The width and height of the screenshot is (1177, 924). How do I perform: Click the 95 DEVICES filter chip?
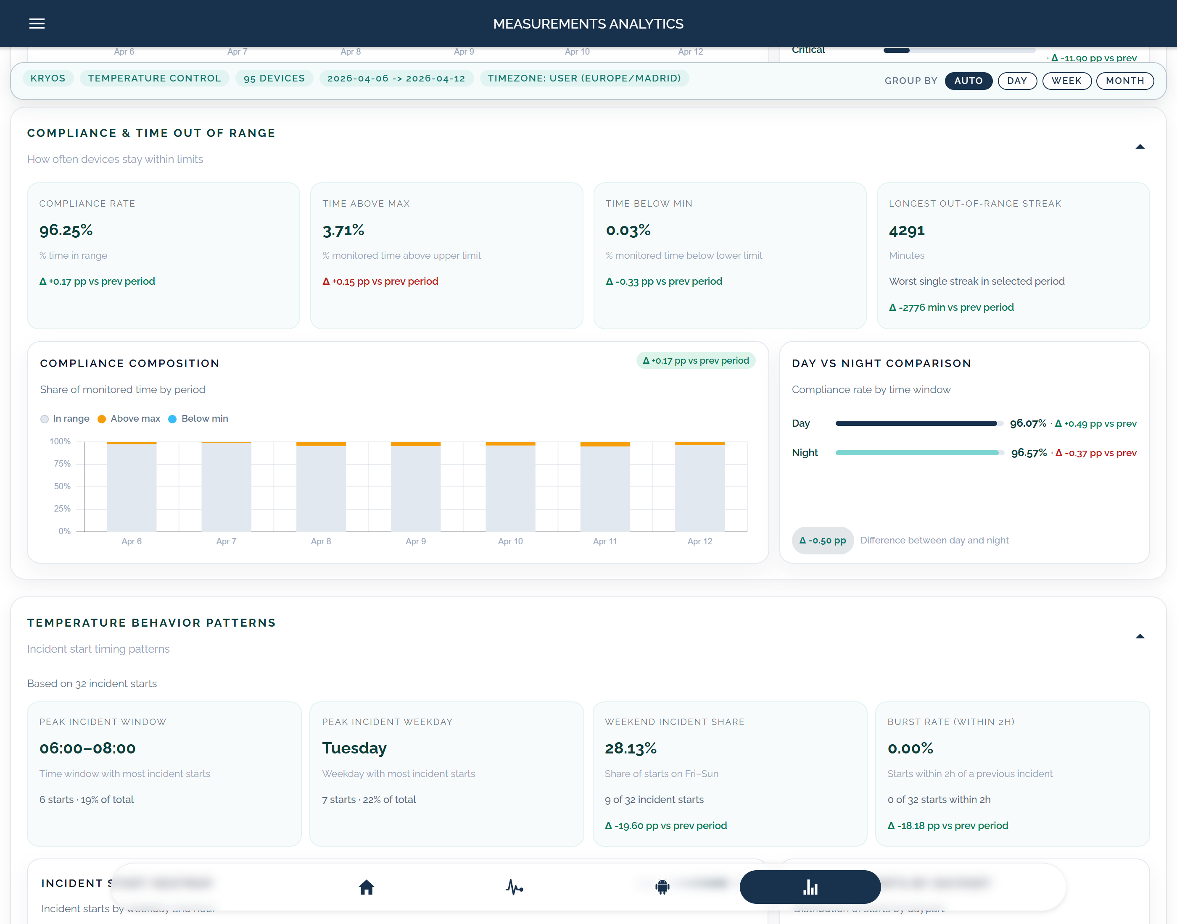(274, 79)
